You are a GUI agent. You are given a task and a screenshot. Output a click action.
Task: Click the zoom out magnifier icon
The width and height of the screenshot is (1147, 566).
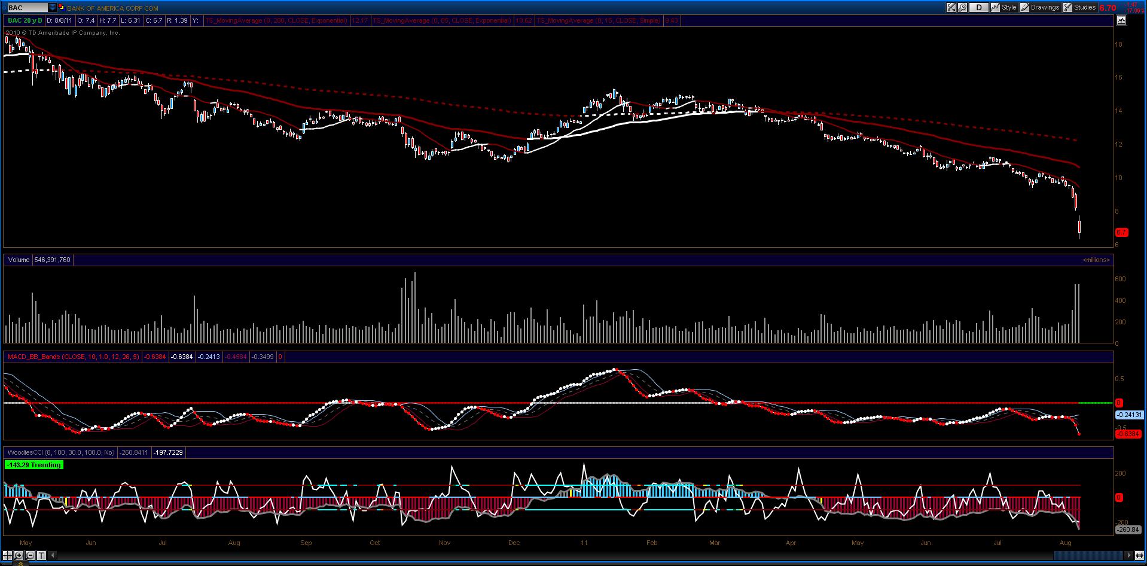(x=30, y=555)
